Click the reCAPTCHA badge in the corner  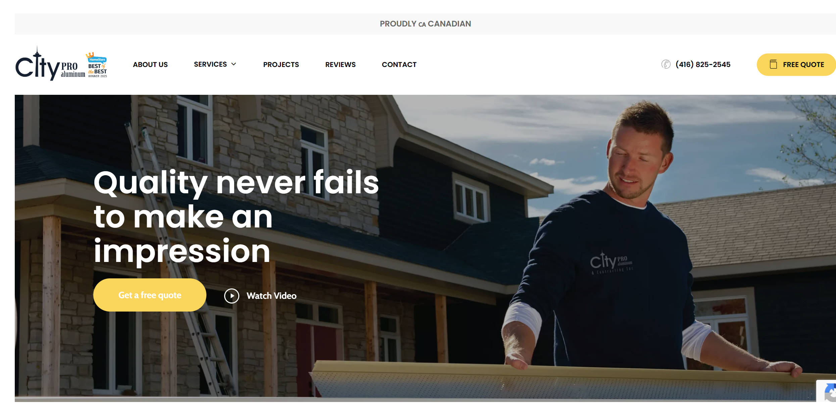click(826, 391)
